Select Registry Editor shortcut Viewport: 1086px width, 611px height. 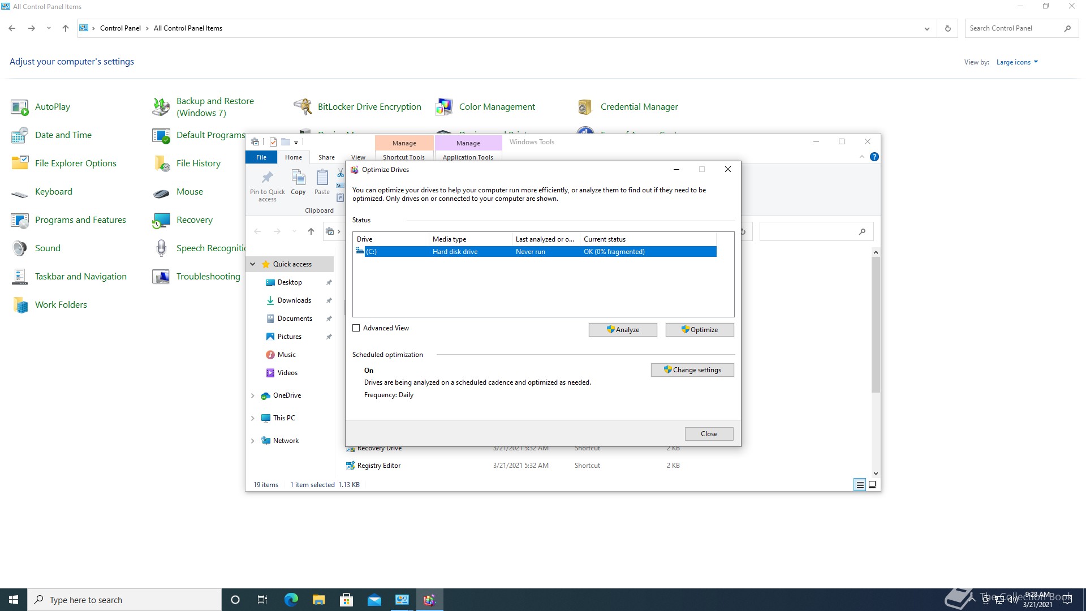378,466
